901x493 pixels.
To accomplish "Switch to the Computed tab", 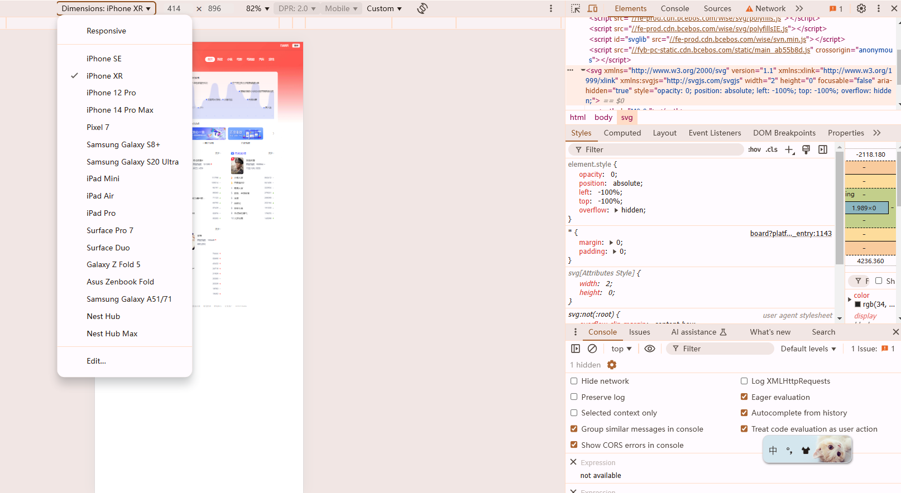I will click(622, 133).
